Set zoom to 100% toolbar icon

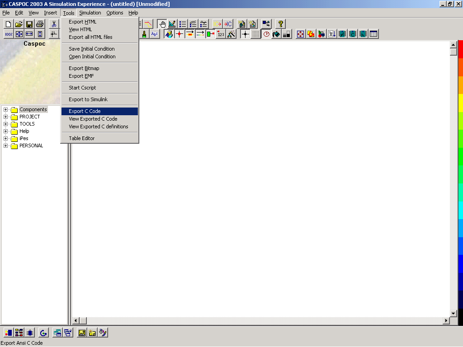[x=9, y=34]
